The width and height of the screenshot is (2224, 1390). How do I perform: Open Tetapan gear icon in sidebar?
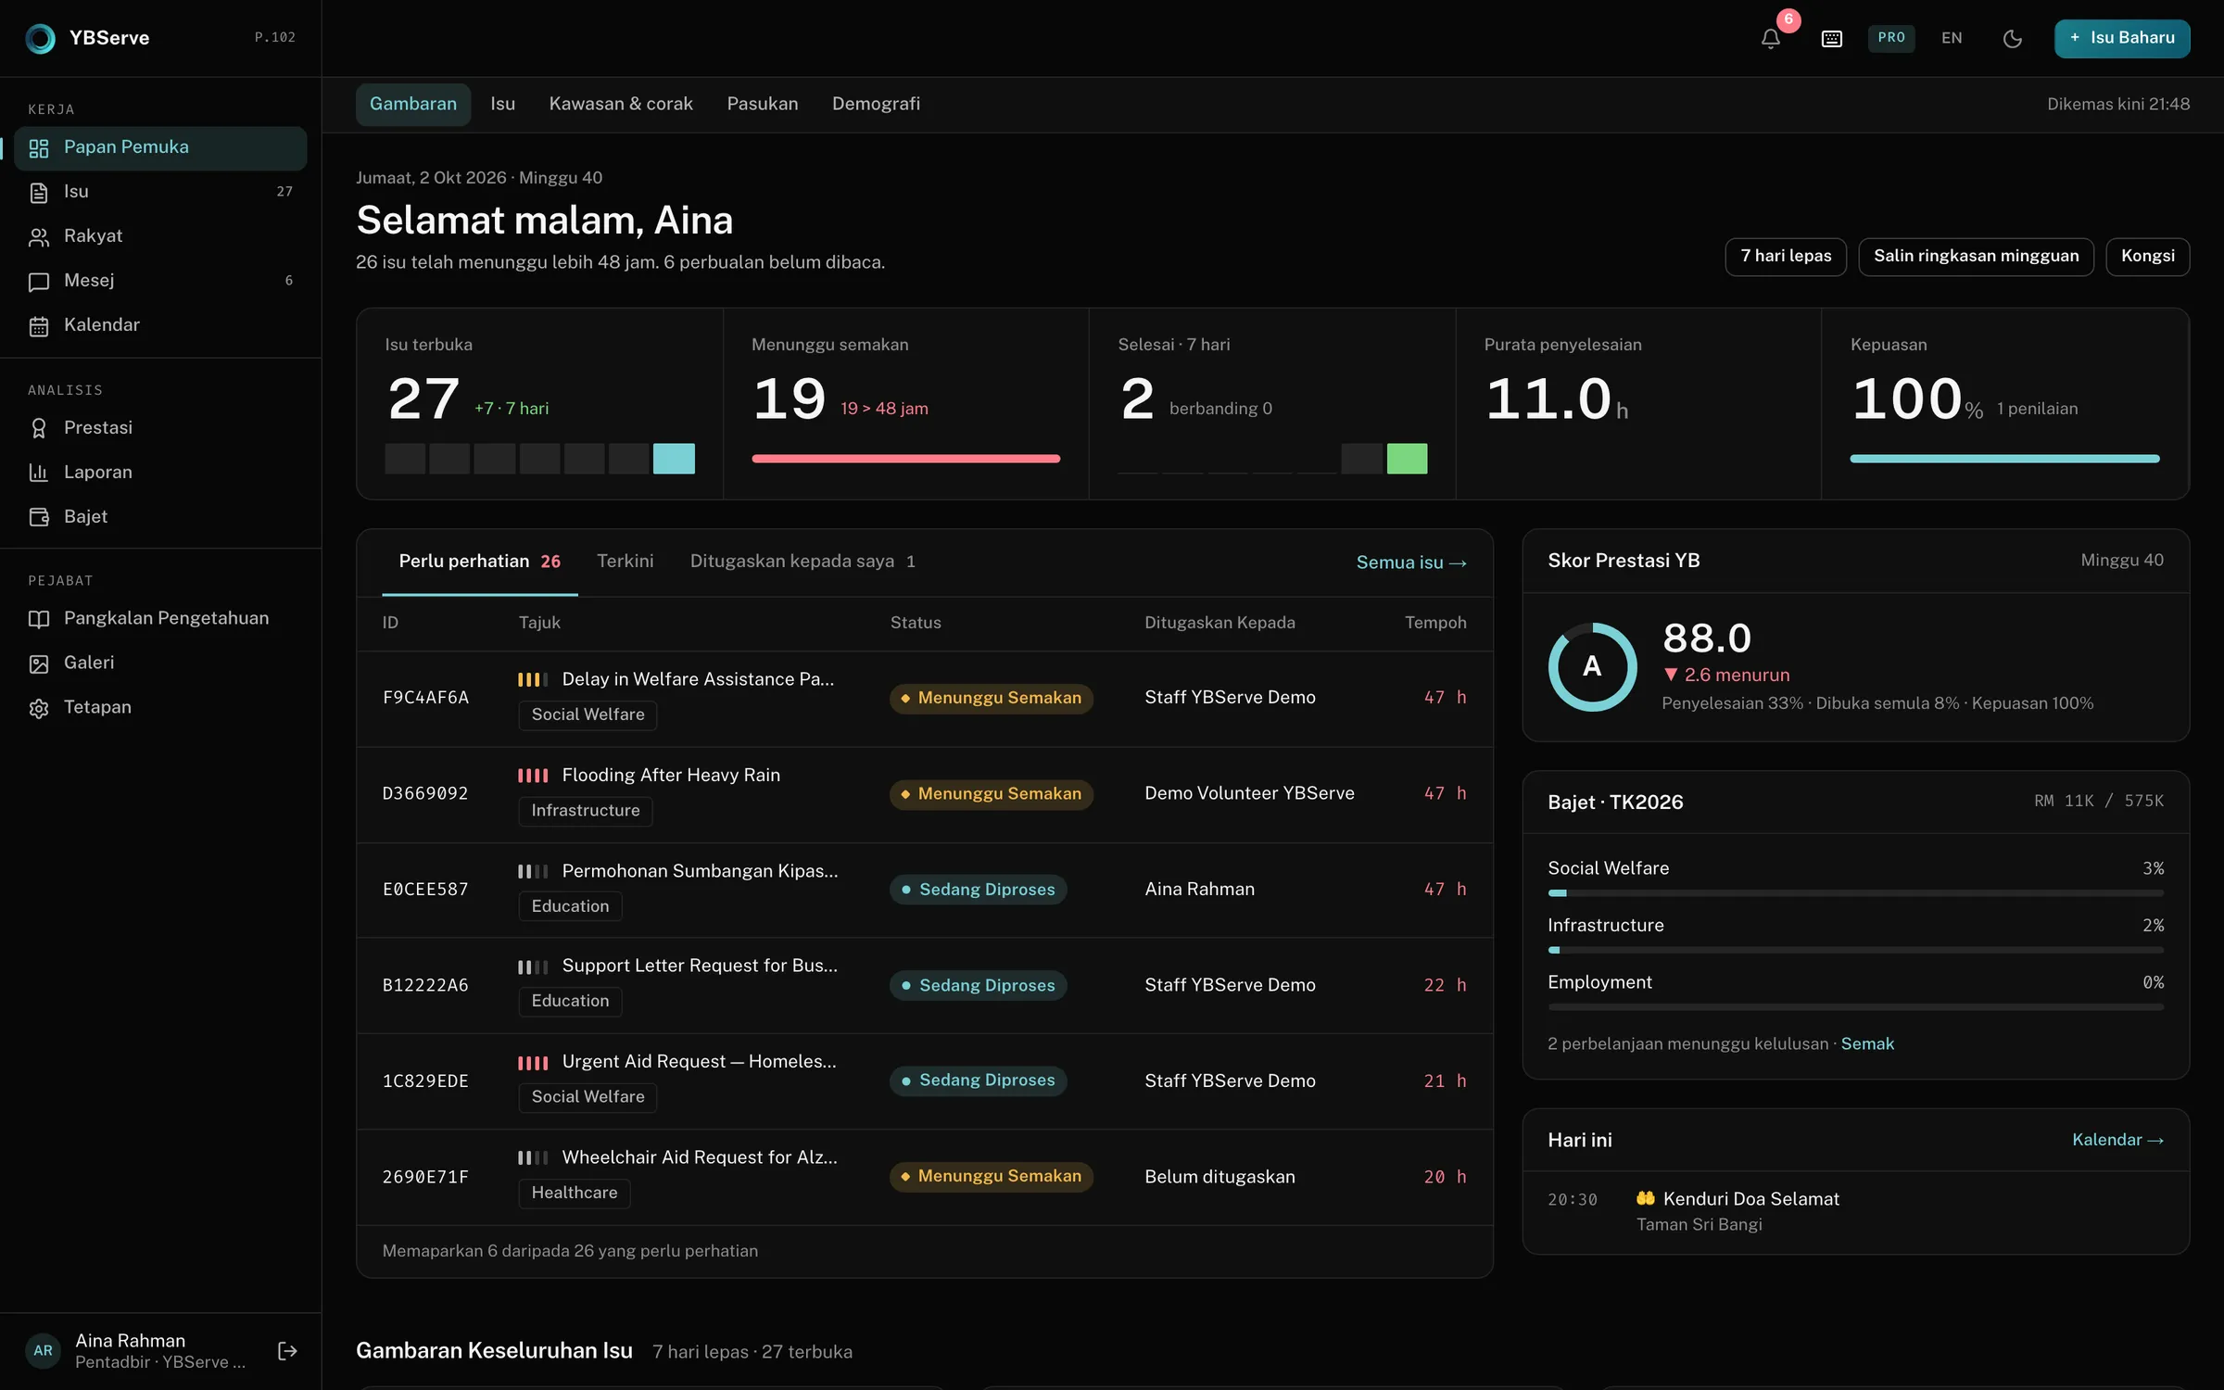pyautogui.click(x=38, y=708)
